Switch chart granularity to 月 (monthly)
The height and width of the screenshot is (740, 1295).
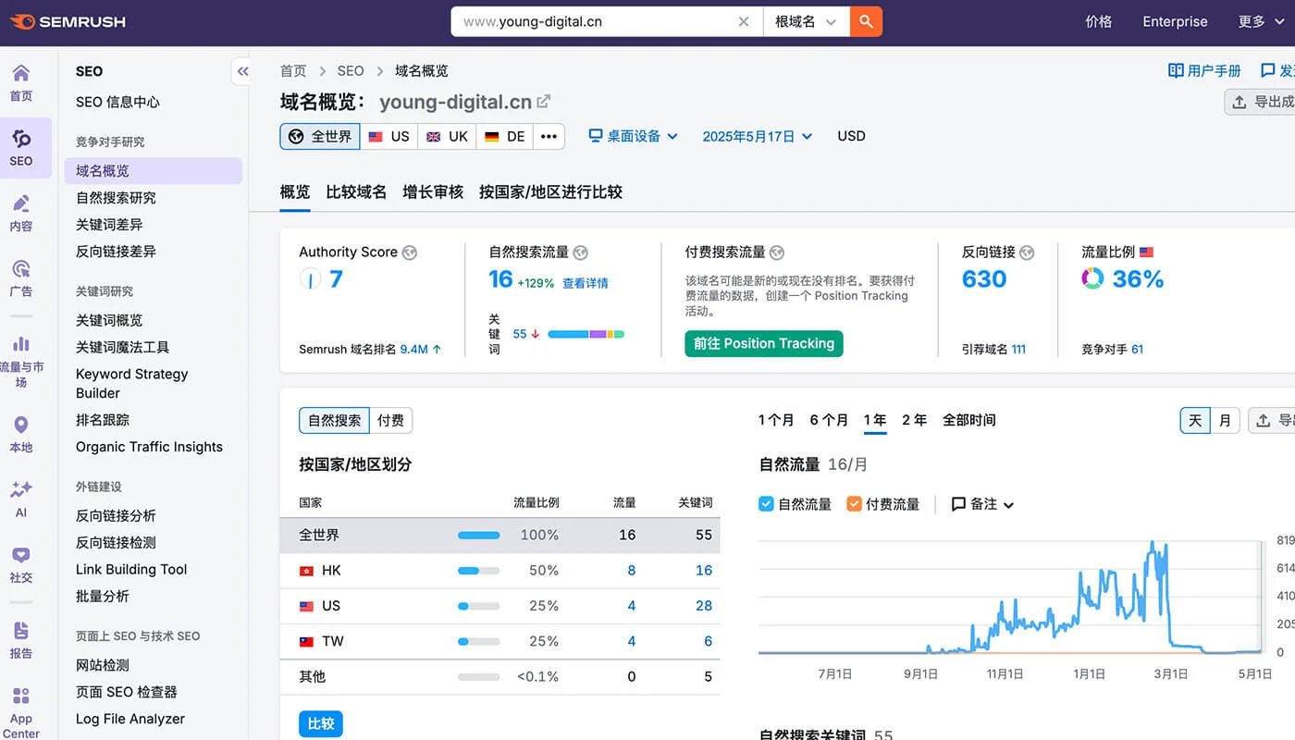tap(1226, 420)
